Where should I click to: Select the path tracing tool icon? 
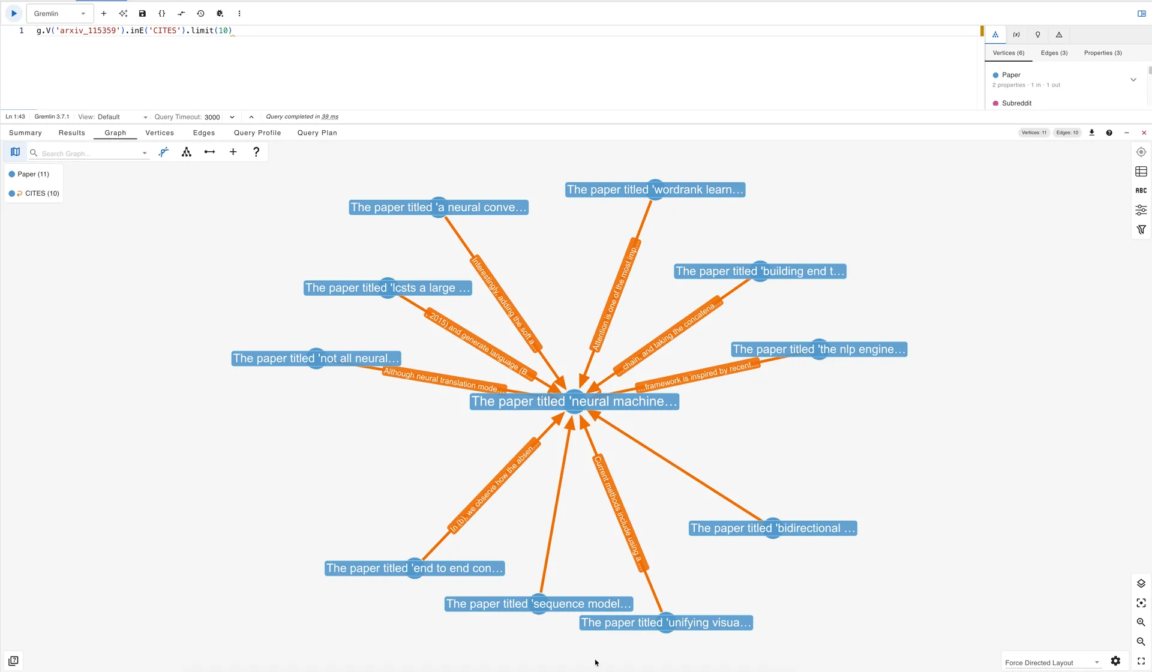pyautogui.click(x=164, y=152)
